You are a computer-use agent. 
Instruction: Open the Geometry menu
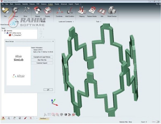[18, 4]
